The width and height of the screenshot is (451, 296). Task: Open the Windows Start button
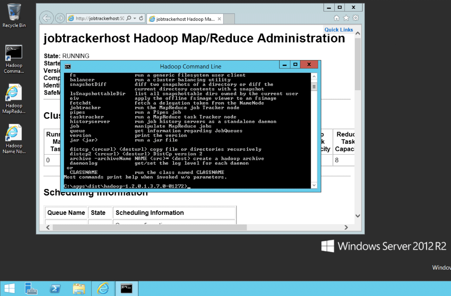[x=10, y=288]
